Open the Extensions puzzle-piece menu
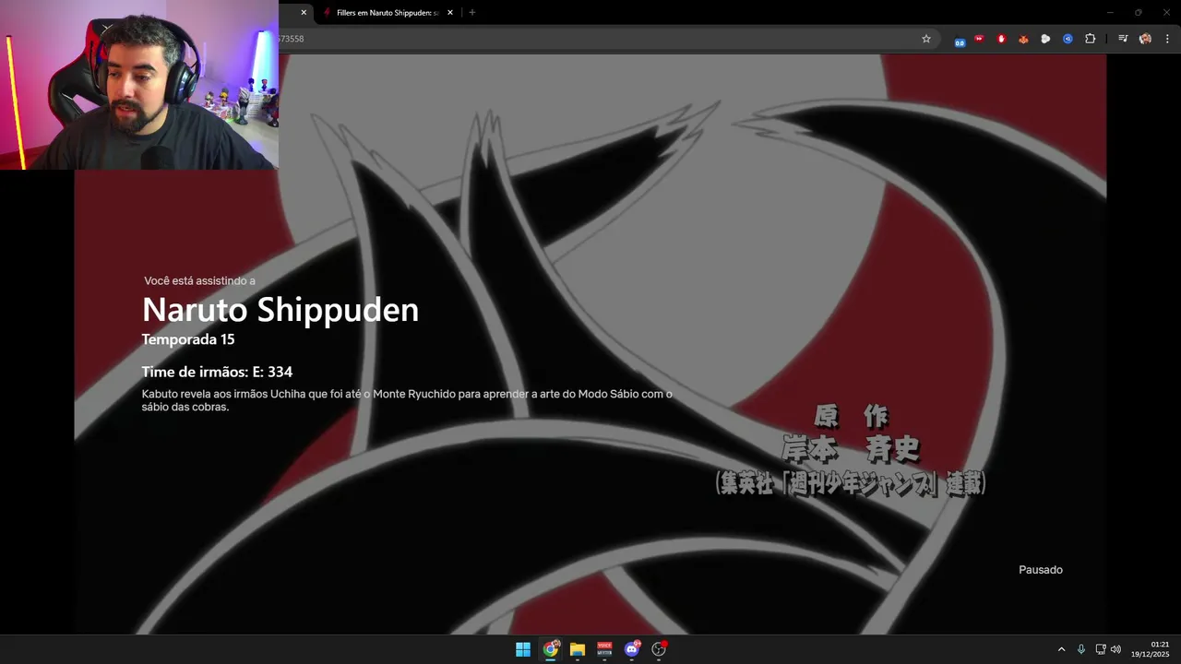The image size is (1181, 664). (1090, 39)
